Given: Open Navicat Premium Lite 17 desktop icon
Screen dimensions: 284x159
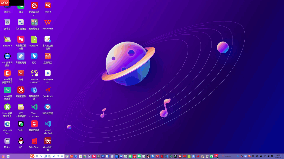Looking at the screenshot, I should point(34,73).
